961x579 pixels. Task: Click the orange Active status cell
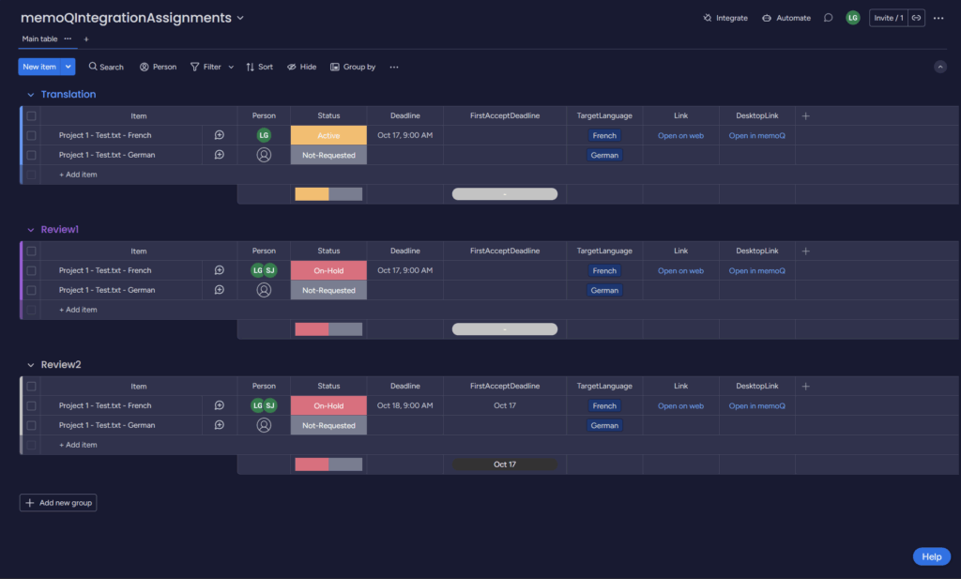coord(328,135)
